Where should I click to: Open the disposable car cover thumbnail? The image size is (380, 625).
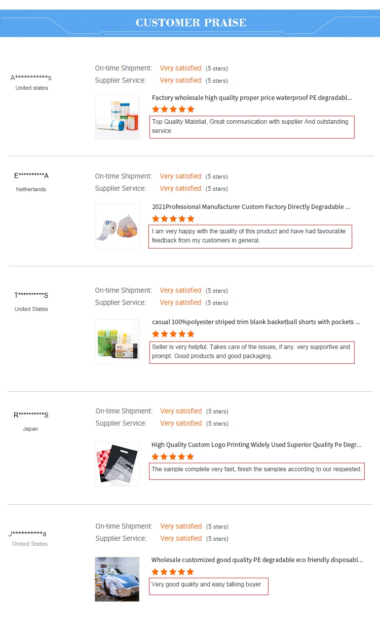pos(117,579)
